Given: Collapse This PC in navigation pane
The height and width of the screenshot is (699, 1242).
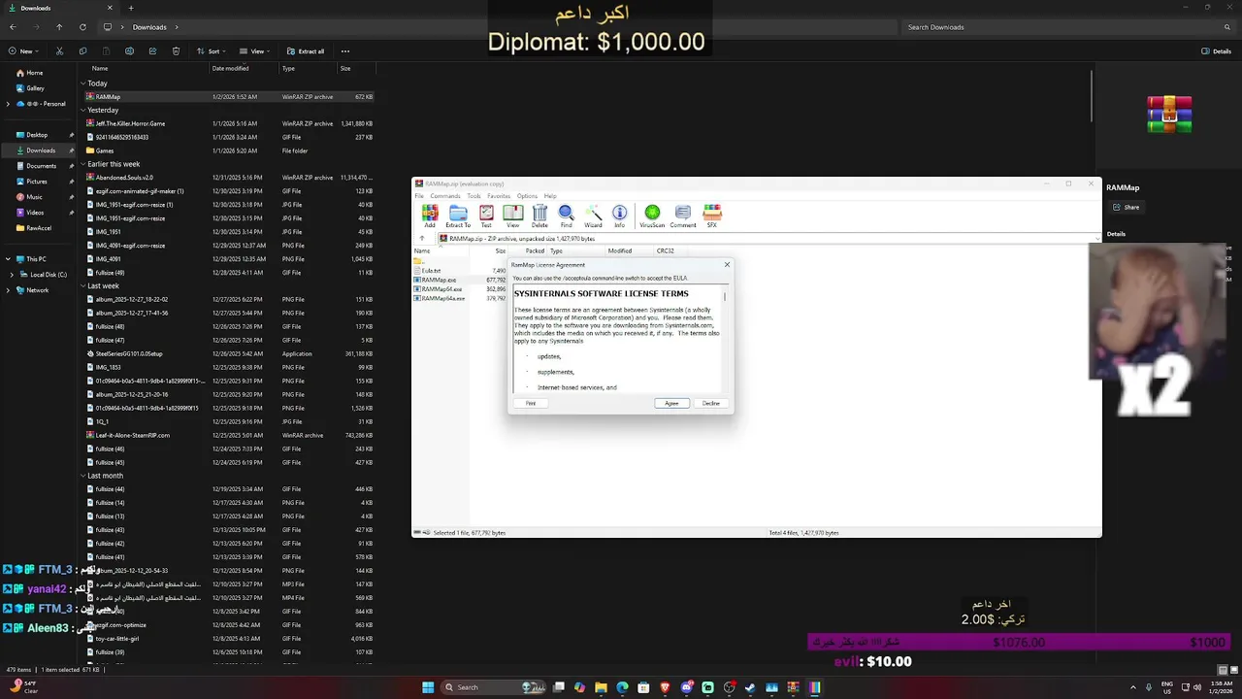Looking at the screenshot, I should tap(8, 259).
